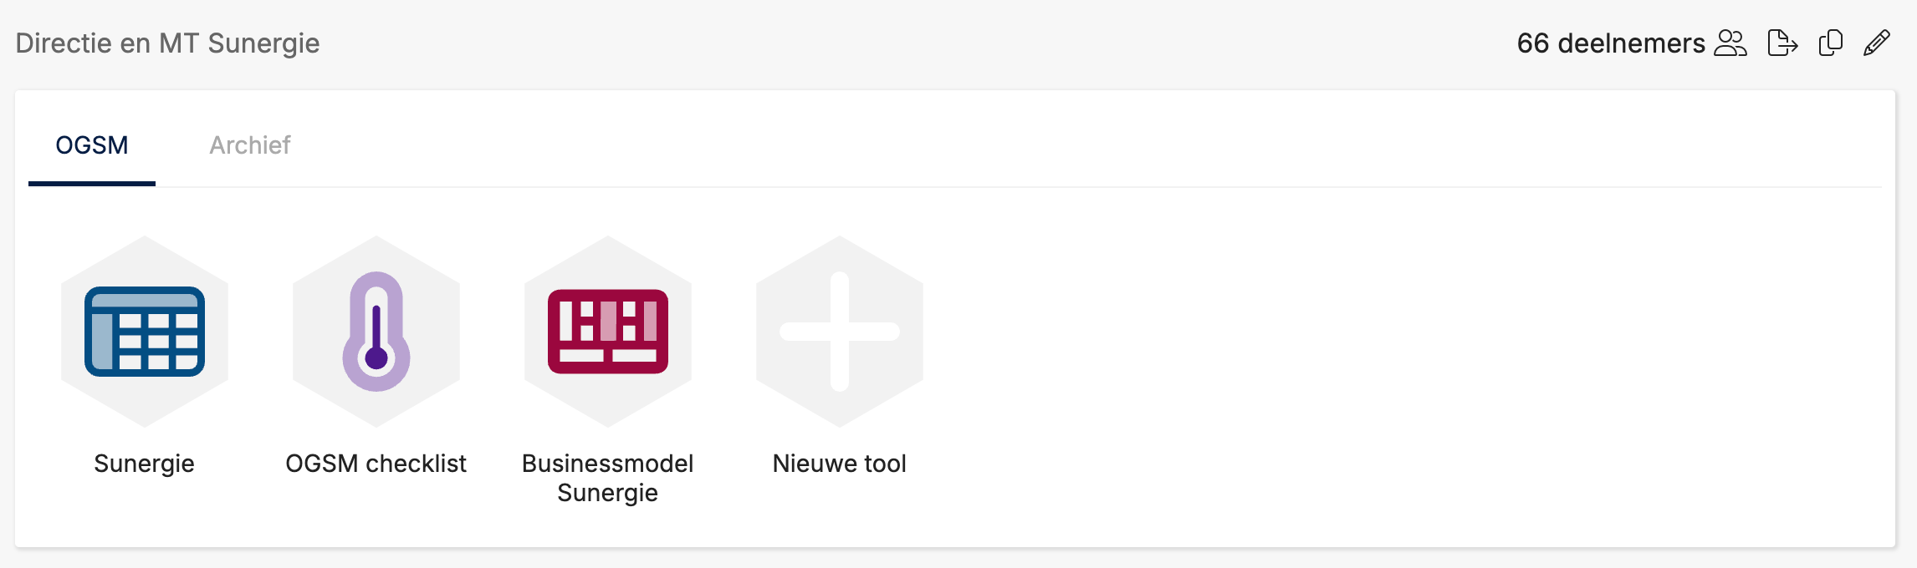Click the Nieuwe tool label

[840, 464]
